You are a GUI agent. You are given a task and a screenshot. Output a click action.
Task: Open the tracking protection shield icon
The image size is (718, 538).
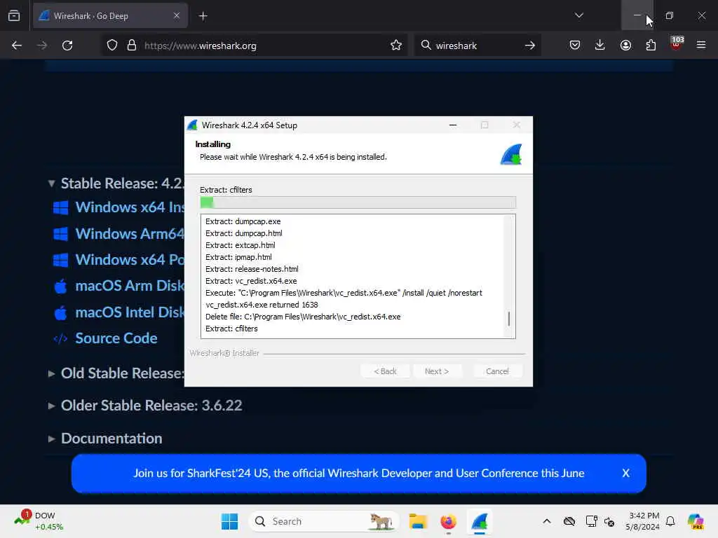coord(112,46)
